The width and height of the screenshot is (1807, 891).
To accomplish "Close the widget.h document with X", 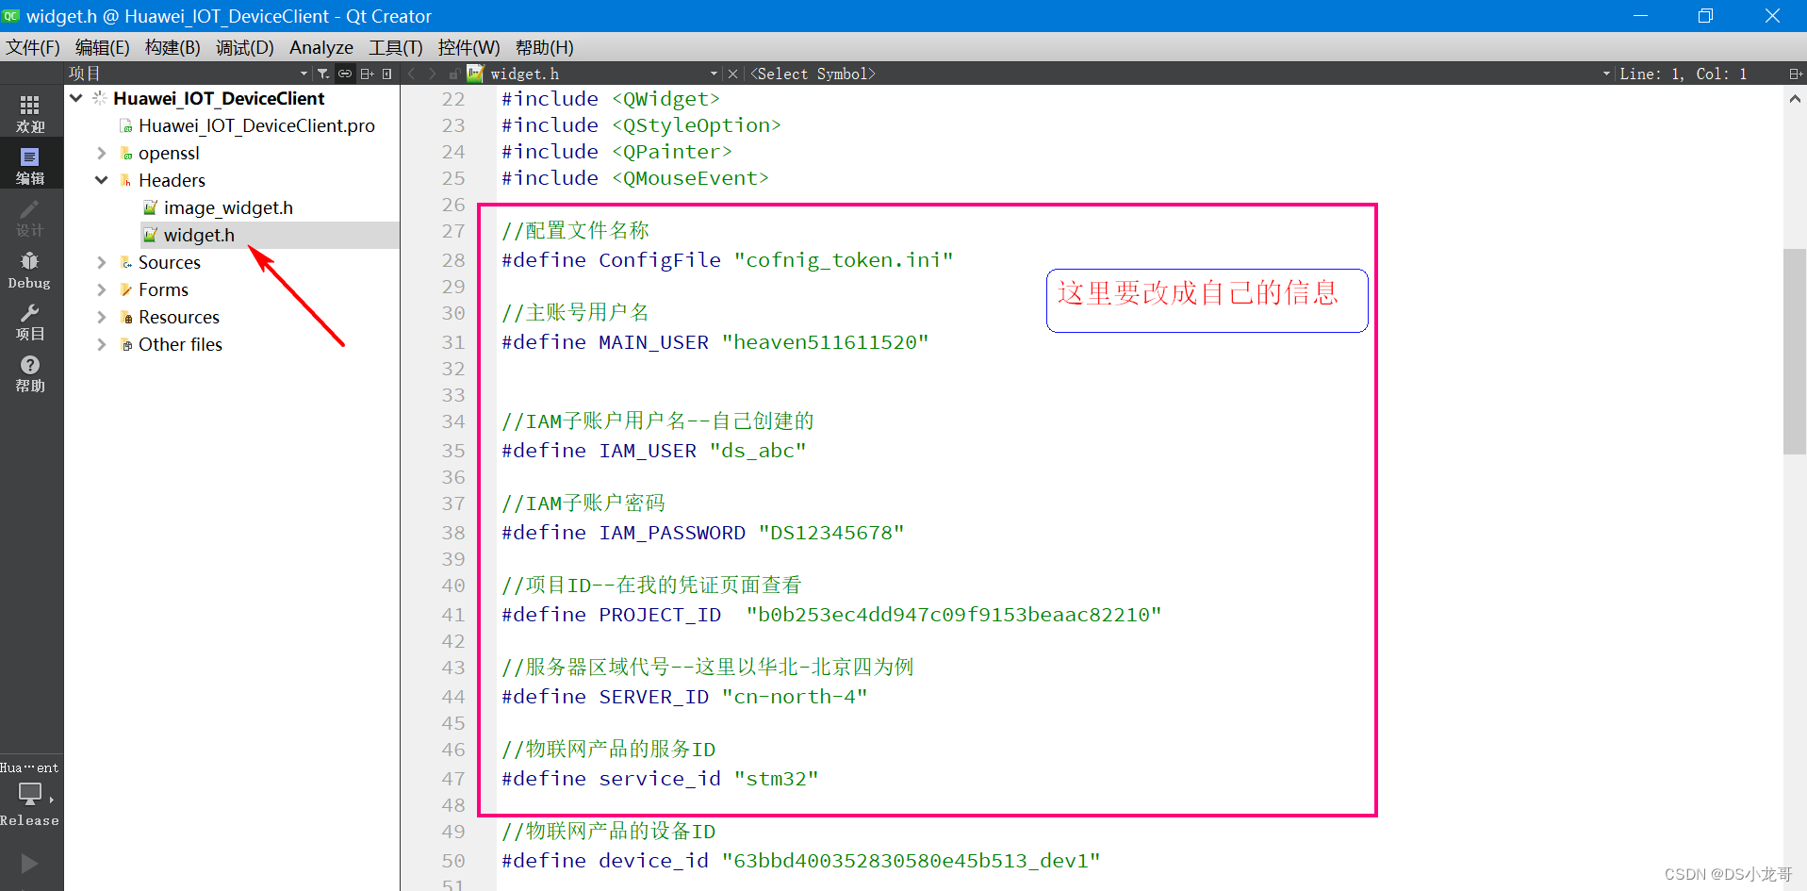I will (x=732, y=74).
